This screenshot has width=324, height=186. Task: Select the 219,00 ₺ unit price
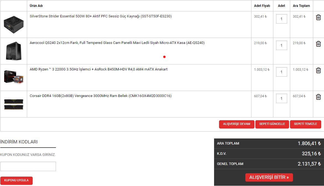tap(260, 43)
